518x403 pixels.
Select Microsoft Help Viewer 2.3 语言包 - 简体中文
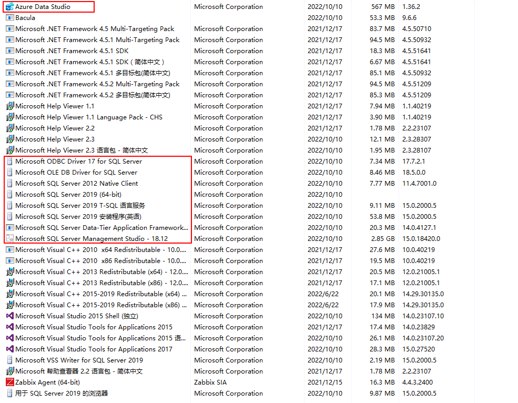pos(82,150)
